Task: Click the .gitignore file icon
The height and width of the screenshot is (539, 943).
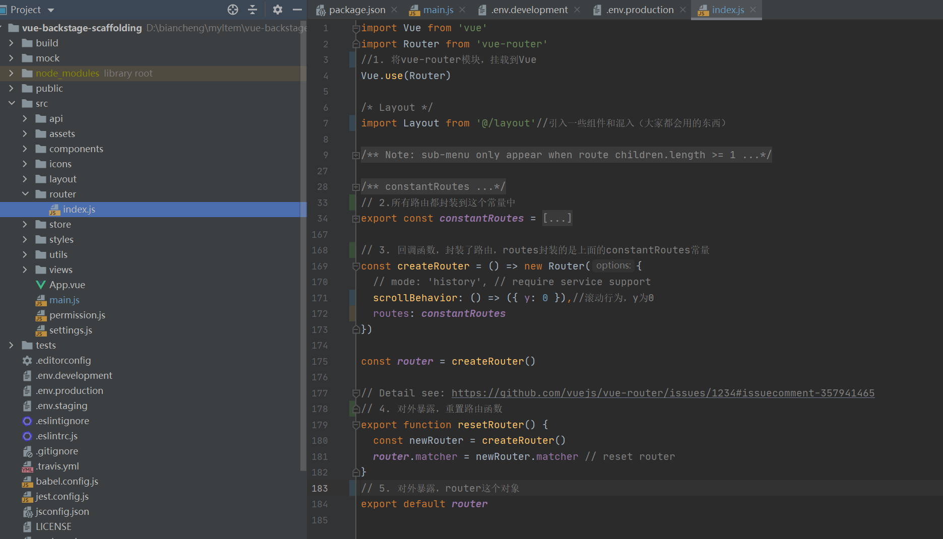Action: click(27, 451)
